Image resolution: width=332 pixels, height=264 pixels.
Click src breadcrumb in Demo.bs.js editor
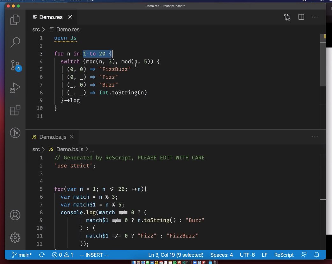click(x=36, y=149)
